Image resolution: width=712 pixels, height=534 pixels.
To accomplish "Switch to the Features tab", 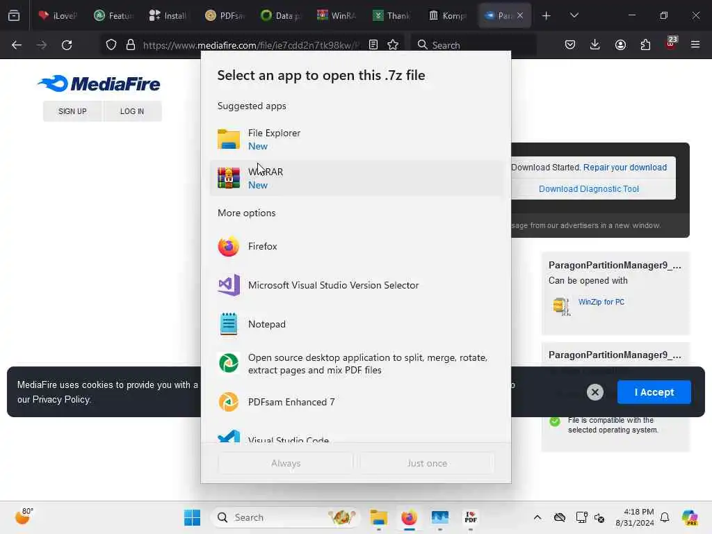I will coord(113,15).
